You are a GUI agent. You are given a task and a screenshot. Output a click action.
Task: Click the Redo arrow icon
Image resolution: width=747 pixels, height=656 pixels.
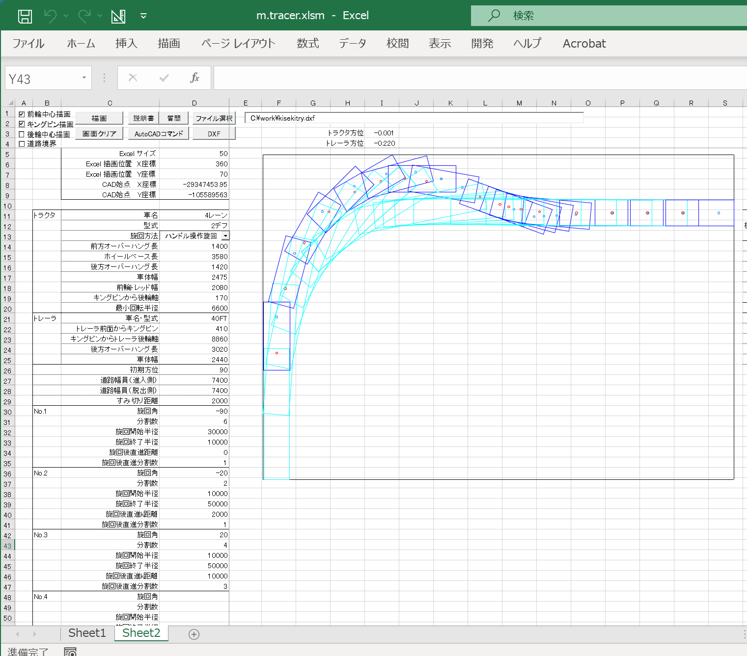pos(84,16)
